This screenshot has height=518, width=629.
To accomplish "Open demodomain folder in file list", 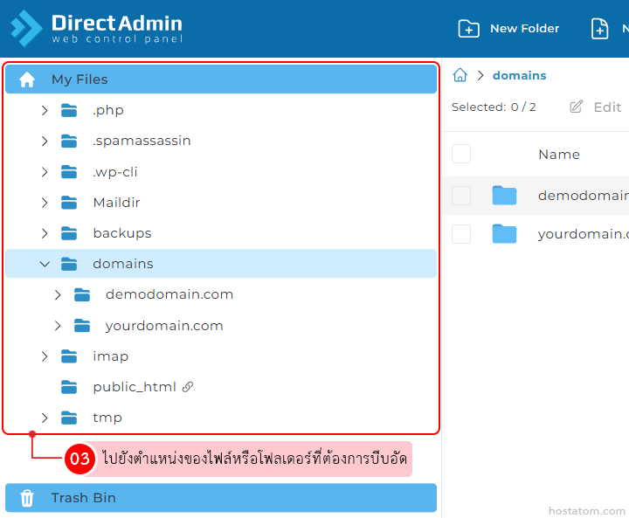I will (584, 196).
